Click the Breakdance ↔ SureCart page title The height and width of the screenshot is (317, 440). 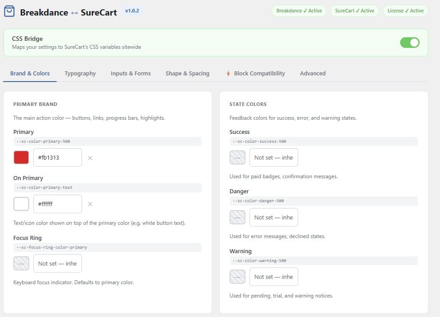69,12
